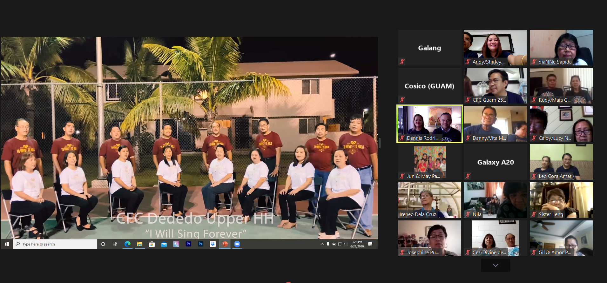Click muted mic icon on Galaxy A20 tile

(468, 176)
